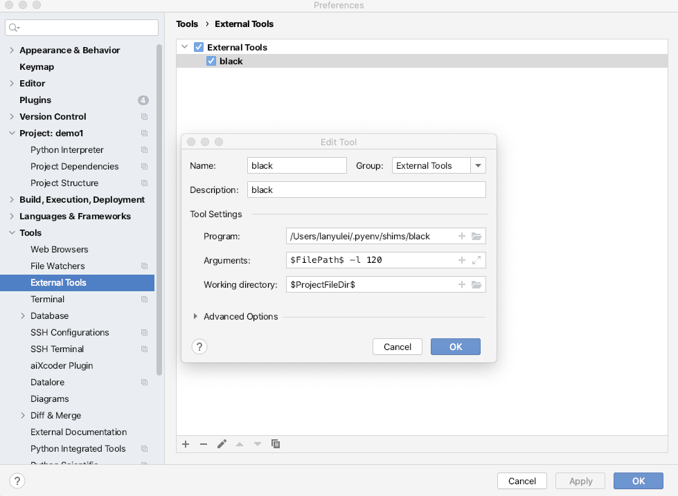The image size is (678, 496).
Task: Click Python Interpreter project-level icon
Action: click(x=145, y=150)
